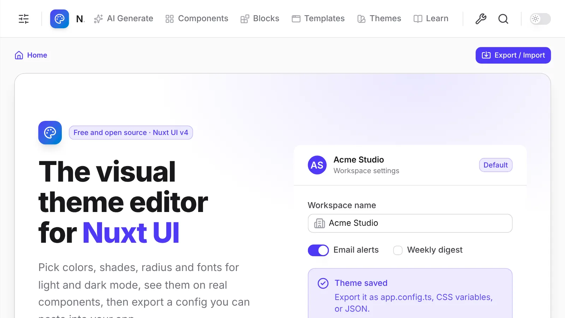Open Templates in the navbar
This screenshot has width=565, height=318.
click(x=318, y=19)
